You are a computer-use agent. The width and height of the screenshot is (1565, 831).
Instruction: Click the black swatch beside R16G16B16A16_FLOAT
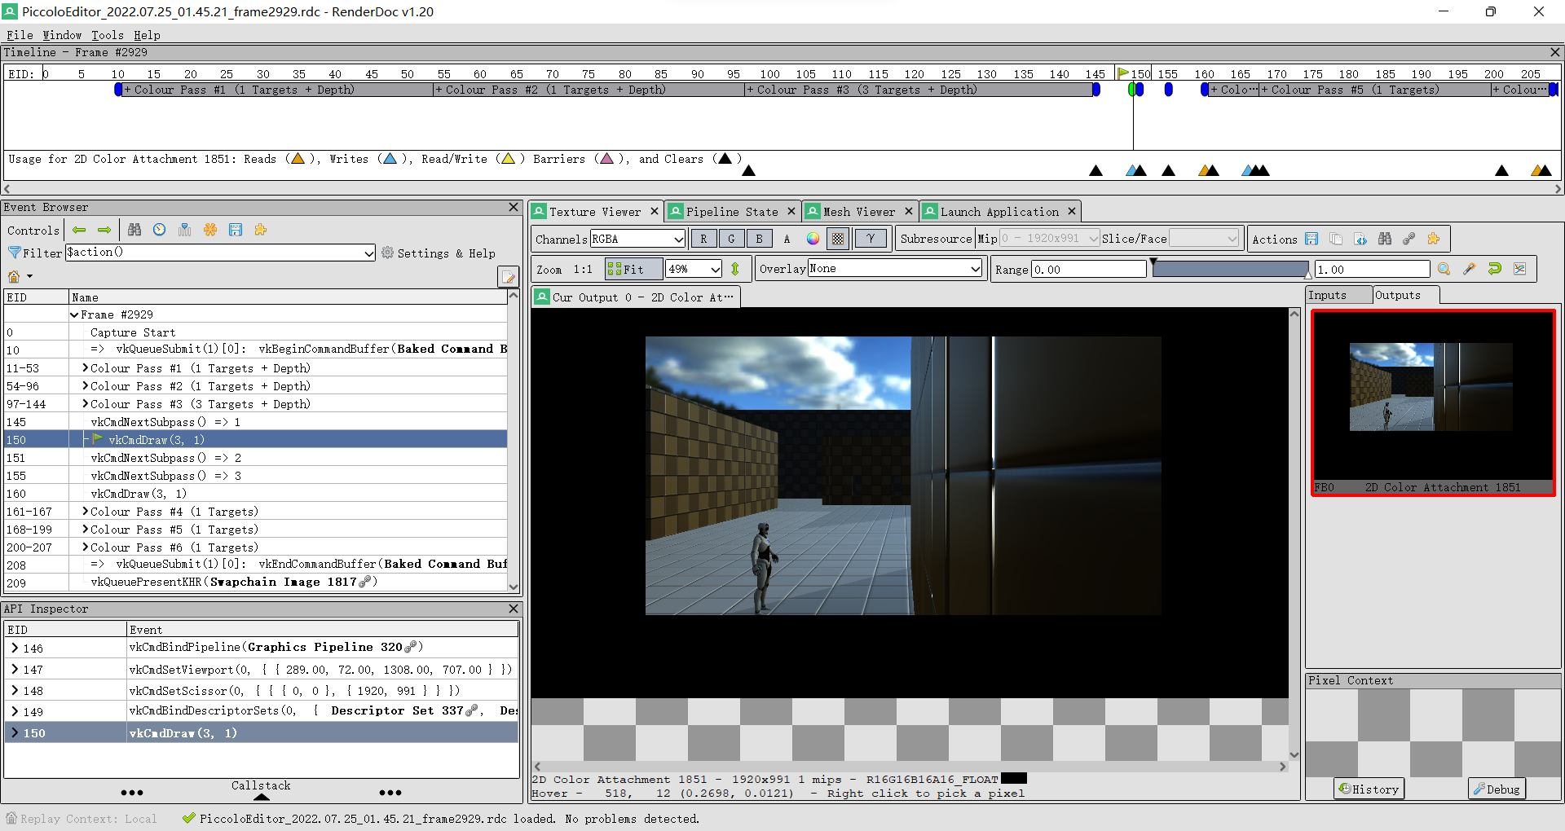tap(1014, 779)
